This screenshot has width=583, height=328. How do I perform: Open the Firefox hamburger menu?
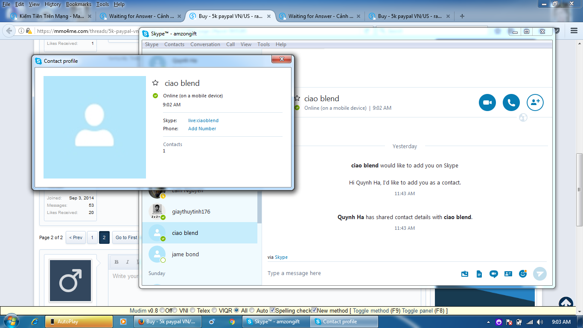[x=574, y=31]
